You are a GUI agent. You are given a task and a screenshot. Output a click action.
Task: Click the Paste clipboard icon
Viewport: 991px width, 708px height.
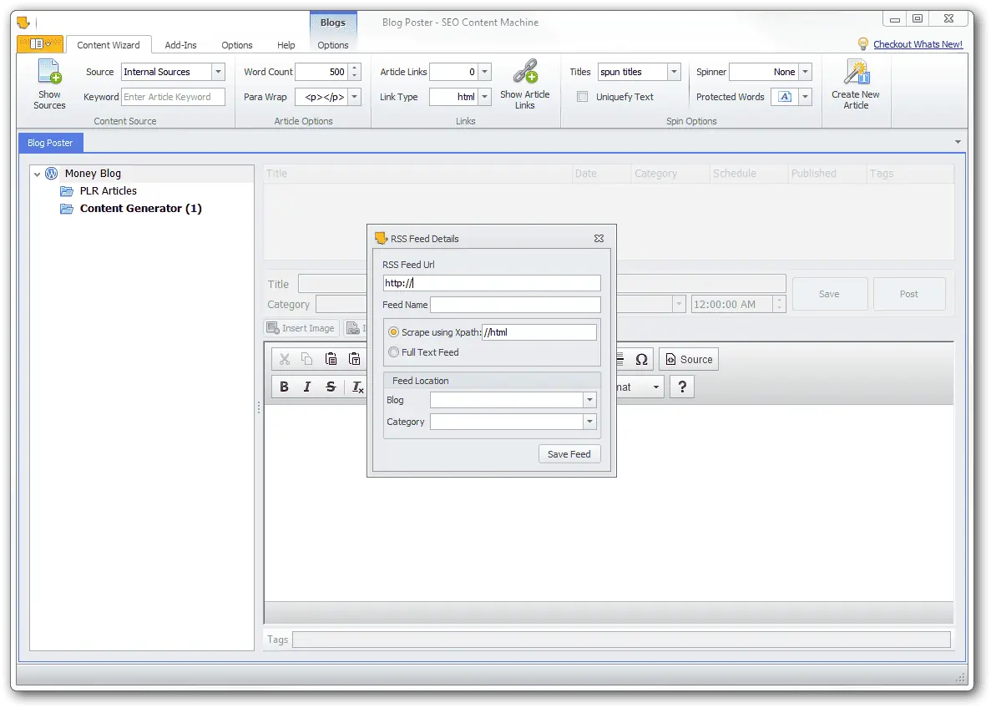pos(331,359)
